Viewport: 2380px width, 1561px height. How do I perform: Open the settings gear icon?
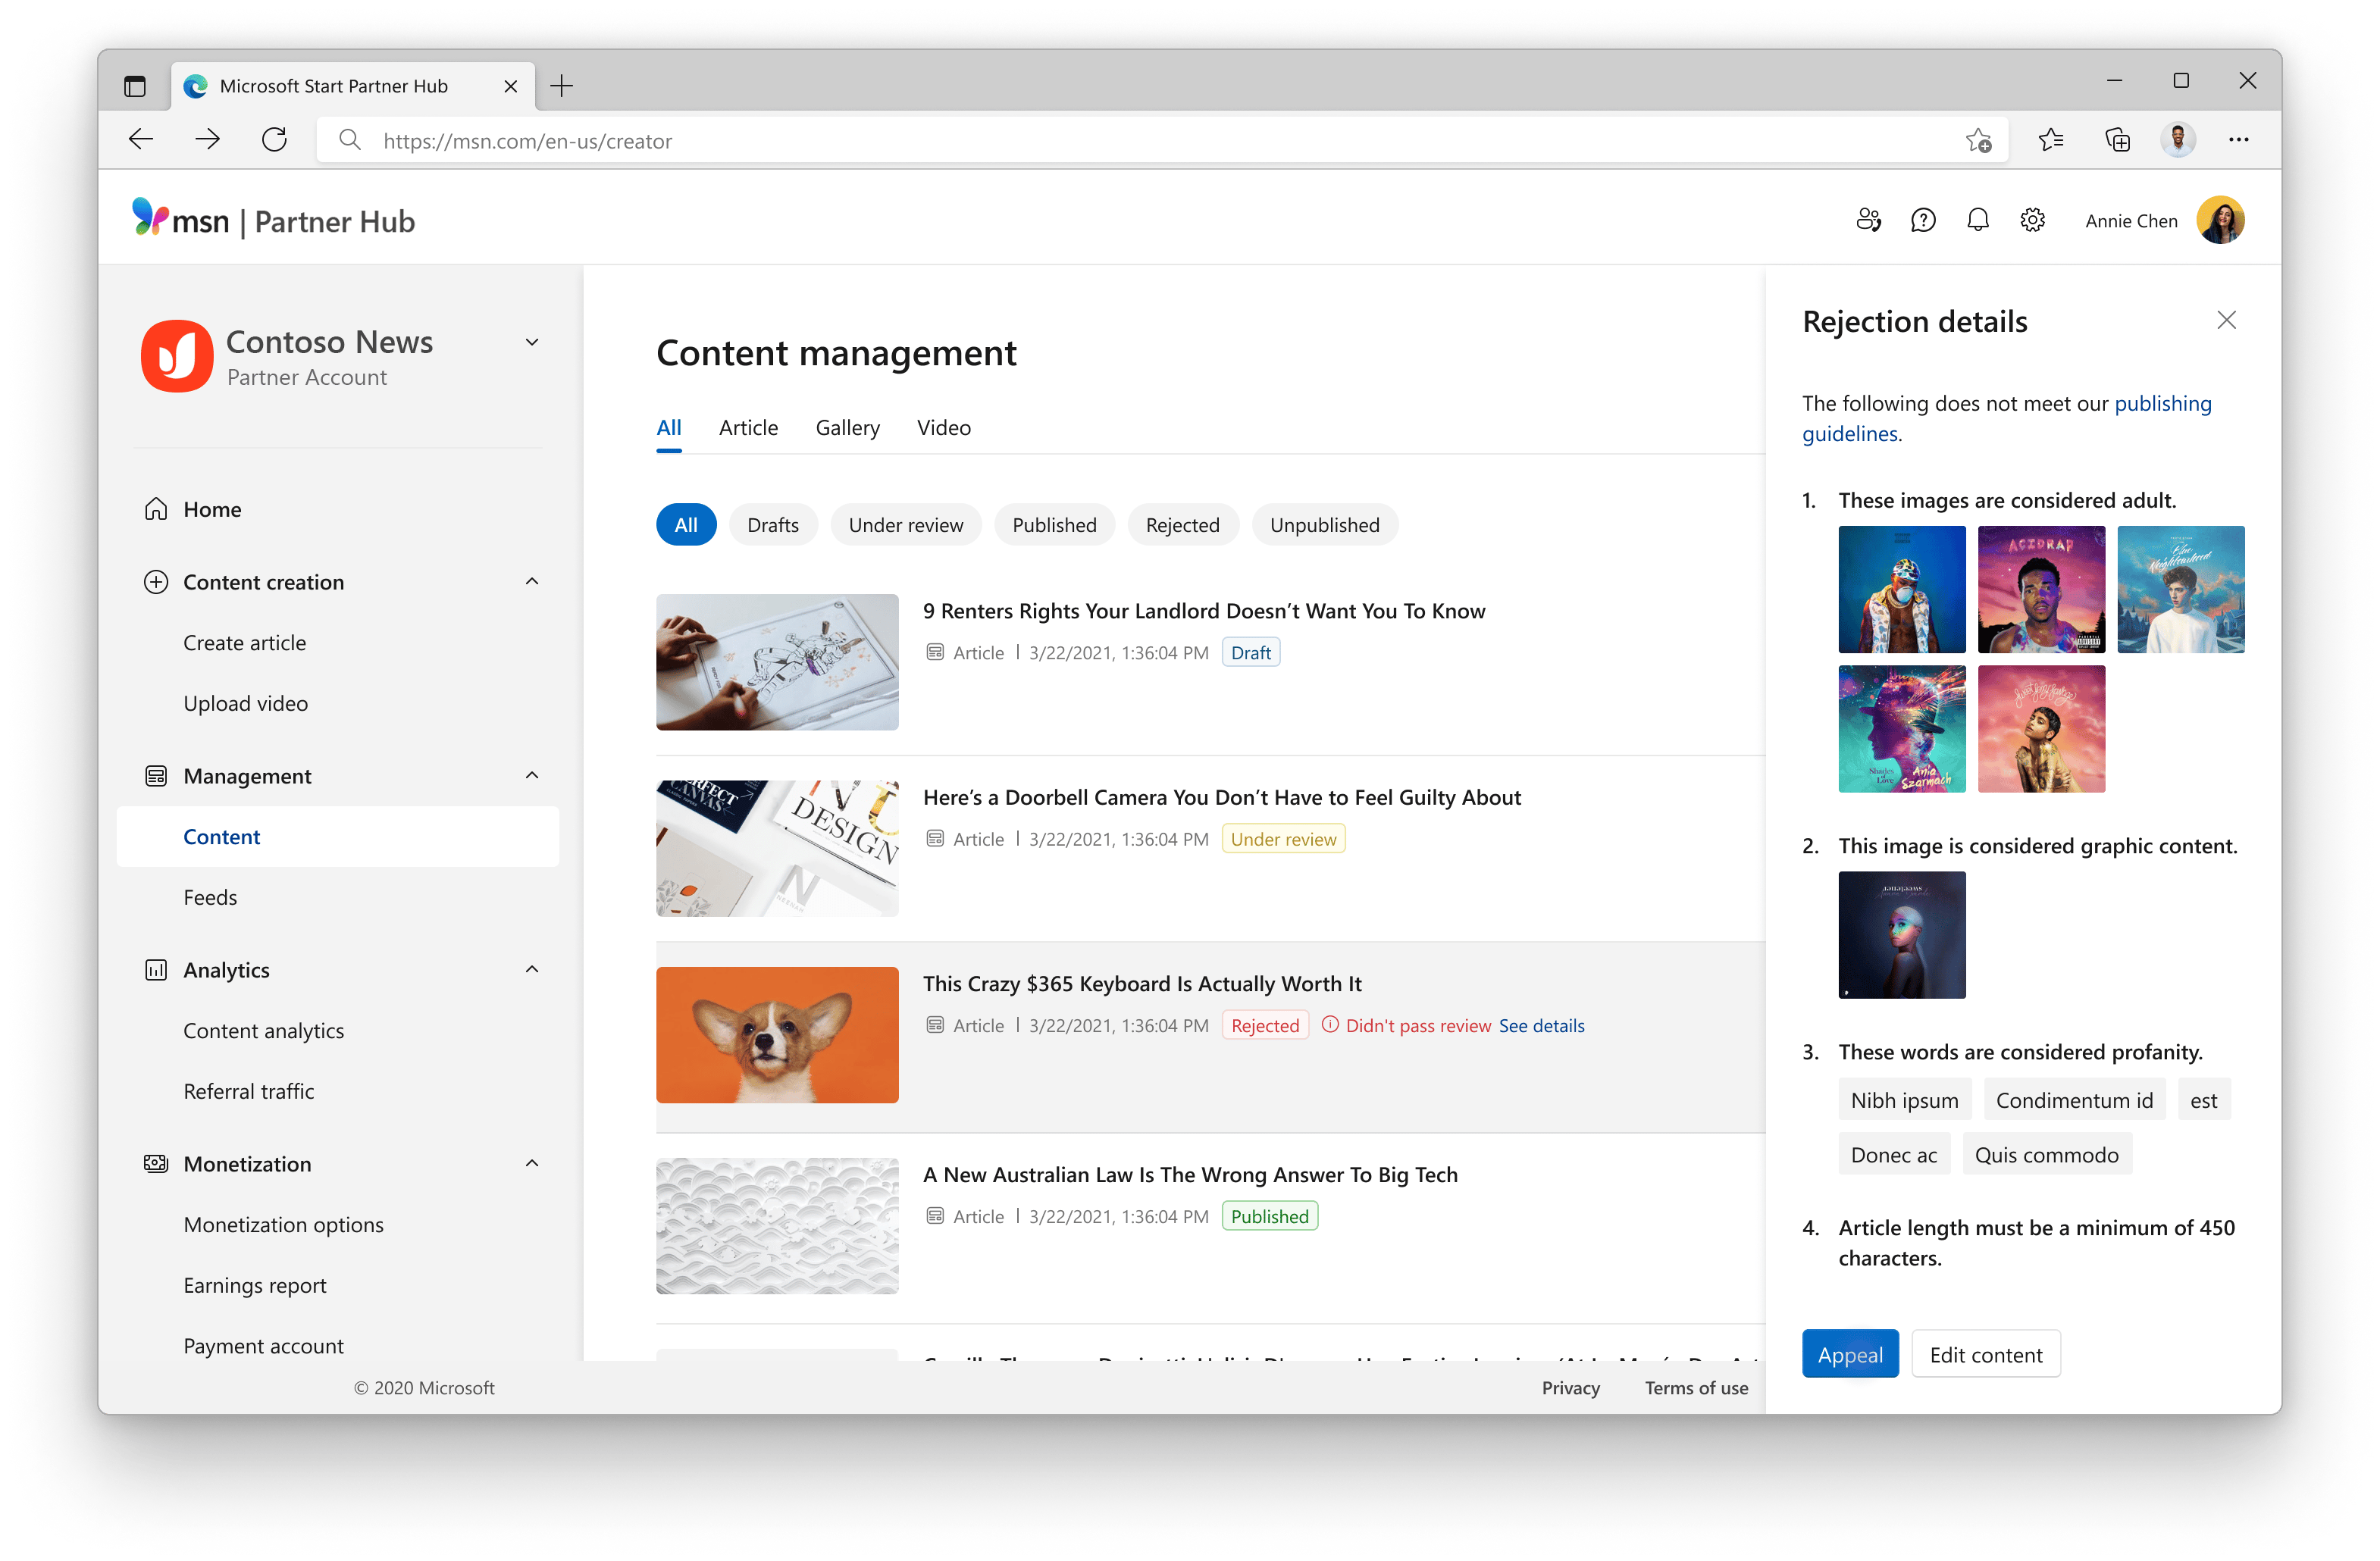coord(2032,220)
